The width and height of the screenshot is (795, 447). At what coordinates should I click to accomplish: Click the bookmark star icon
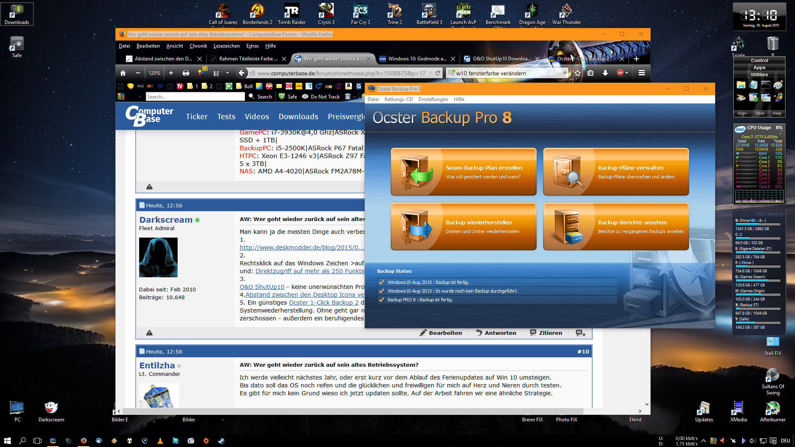coord(578,73)
